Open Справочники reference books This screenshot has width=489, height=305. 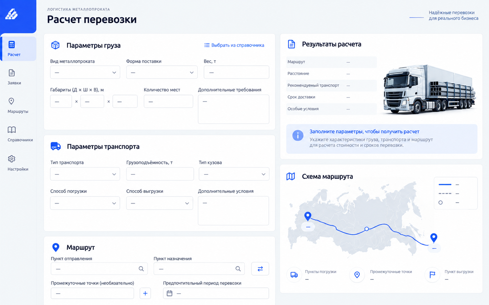pyautogui.click(x=20, y=134)
